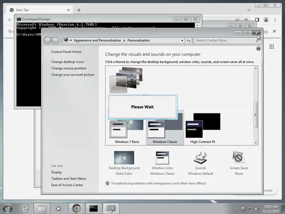Click Appearance and Personalization breadcrumb

click(x=97, y=40)
